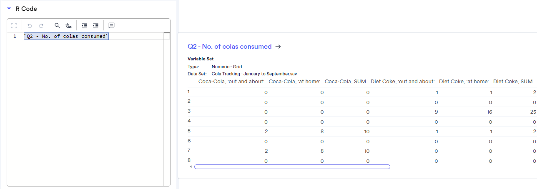Click the scrollbar left arrow below the table
The image size is (537, 189).
click(191, 167)
